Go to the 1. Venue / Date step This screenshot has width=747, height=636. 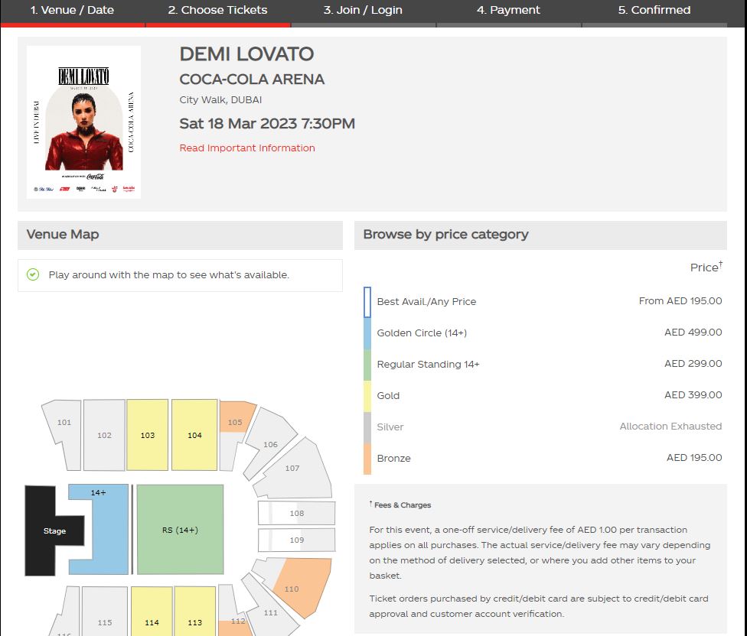tap(73, 10)
